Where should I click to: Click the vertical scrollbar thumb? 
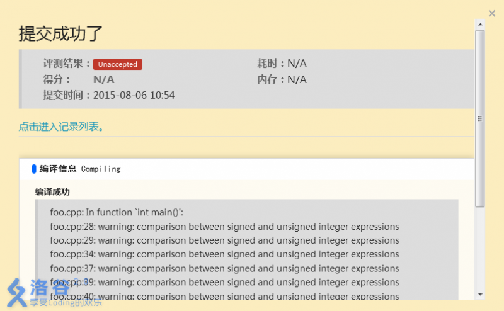tap(480, 118)
